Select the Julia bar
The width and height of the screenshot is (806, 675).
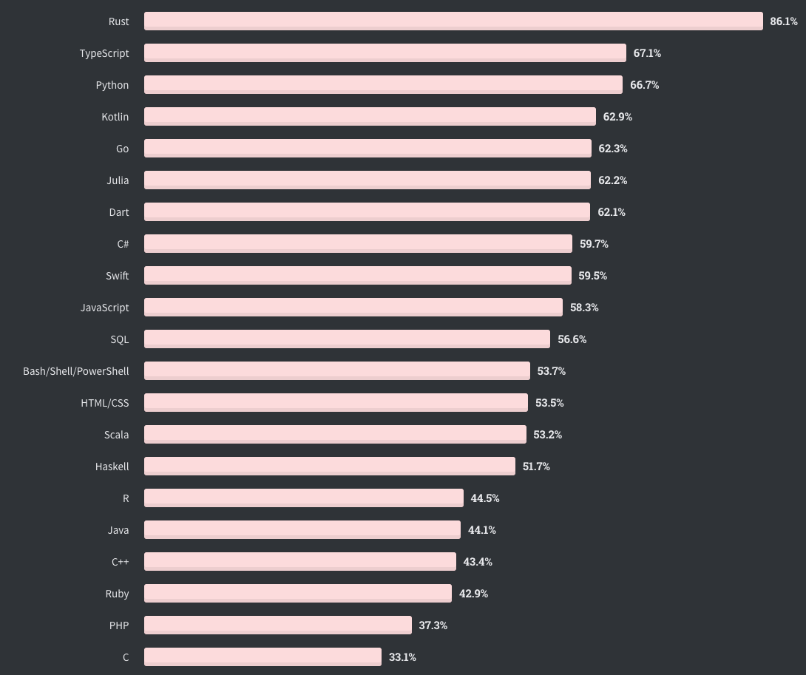pos(368,180)
